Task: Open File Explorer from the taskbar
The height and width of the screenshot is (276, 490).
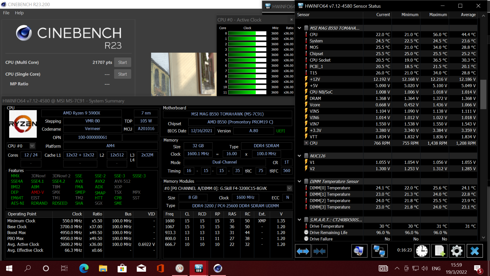Action: pyautogui.click(x=103, y=268)
